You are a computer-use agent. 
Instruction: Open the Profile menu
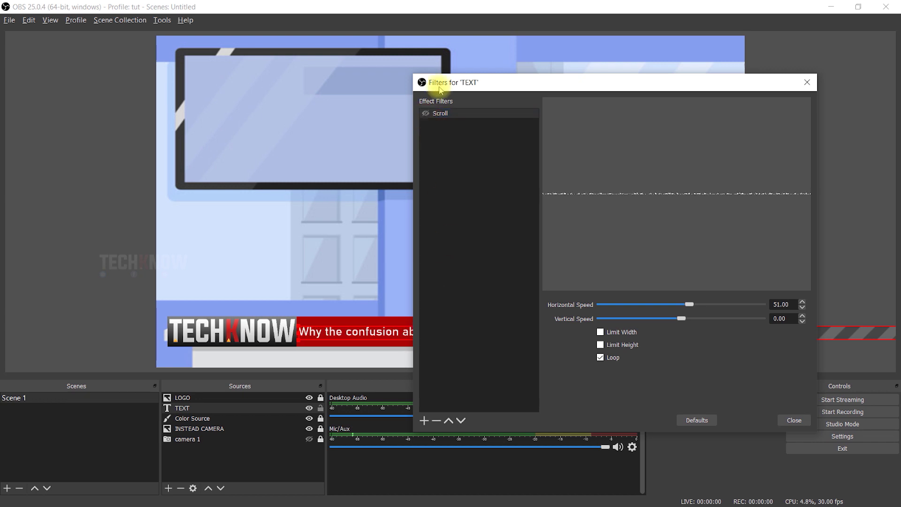[76, 20]
